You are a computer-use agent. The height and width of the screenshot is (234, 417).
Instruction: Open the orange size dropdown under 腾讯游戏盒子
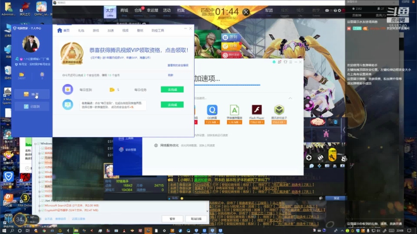[x=279, y=122]
